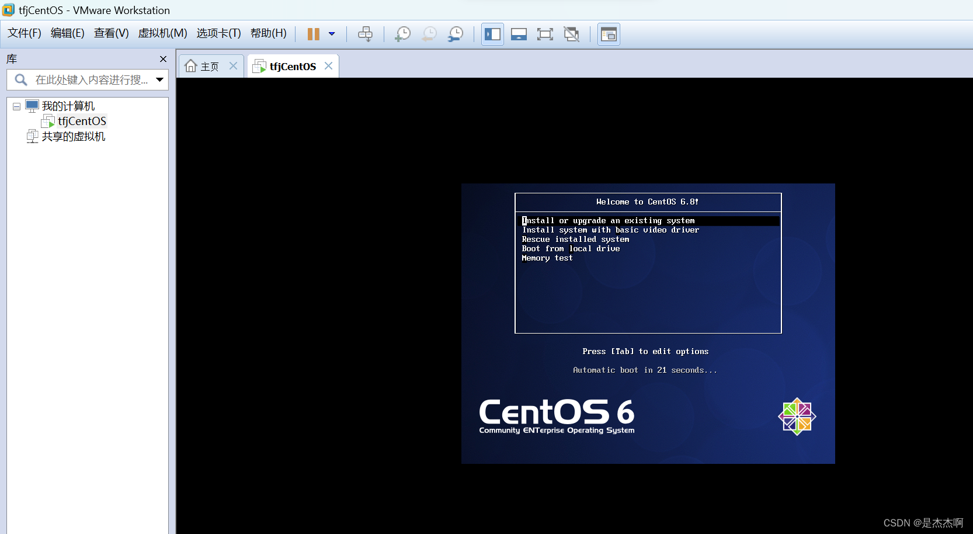The height and width of the screenshot is (534, 973).
Task: Open the 虚拟机(M) menu
Action: point(162,33)
